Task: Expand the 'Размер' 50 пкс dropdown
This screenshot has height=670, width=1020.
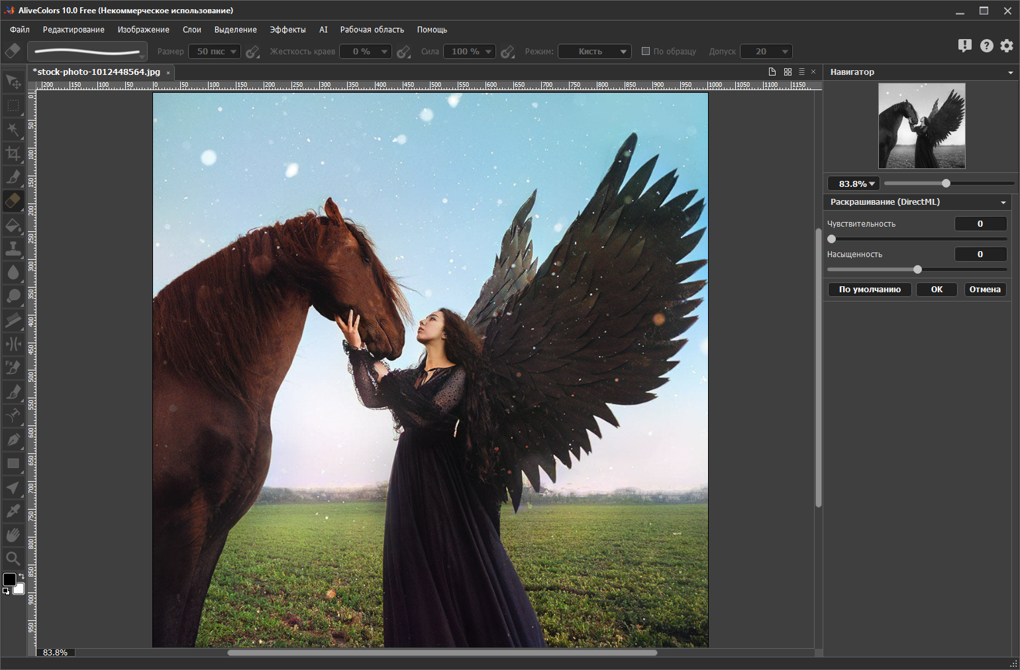Action: (x=215, y=52)
